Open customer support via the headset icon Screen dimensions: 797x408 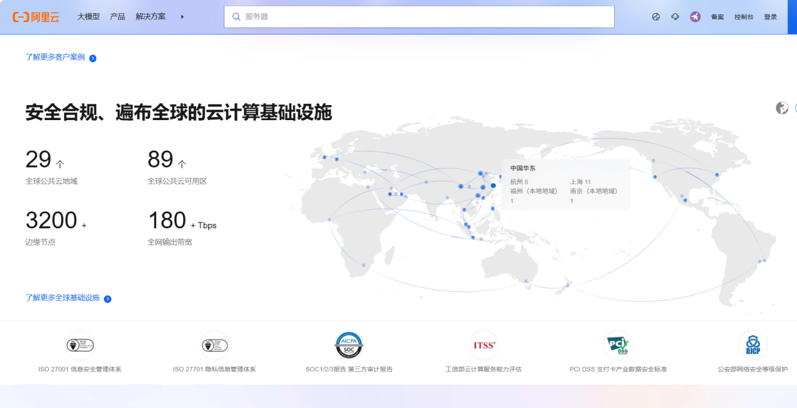(675, 16)
